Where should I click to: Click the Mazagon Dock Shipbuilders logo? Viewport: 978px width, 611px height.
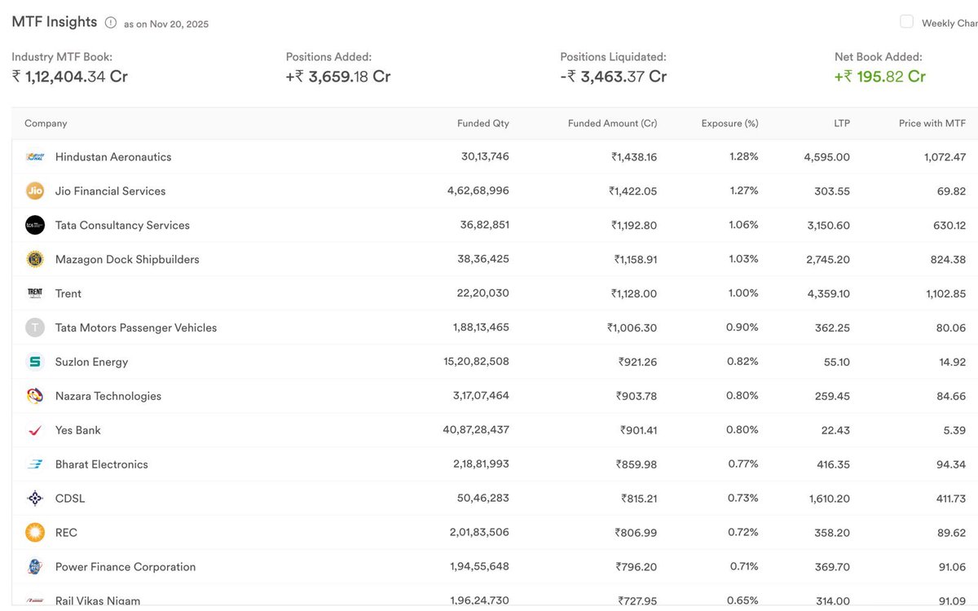tap(35, 259)
